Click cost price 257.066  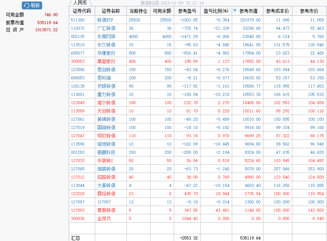click(281, 169)
